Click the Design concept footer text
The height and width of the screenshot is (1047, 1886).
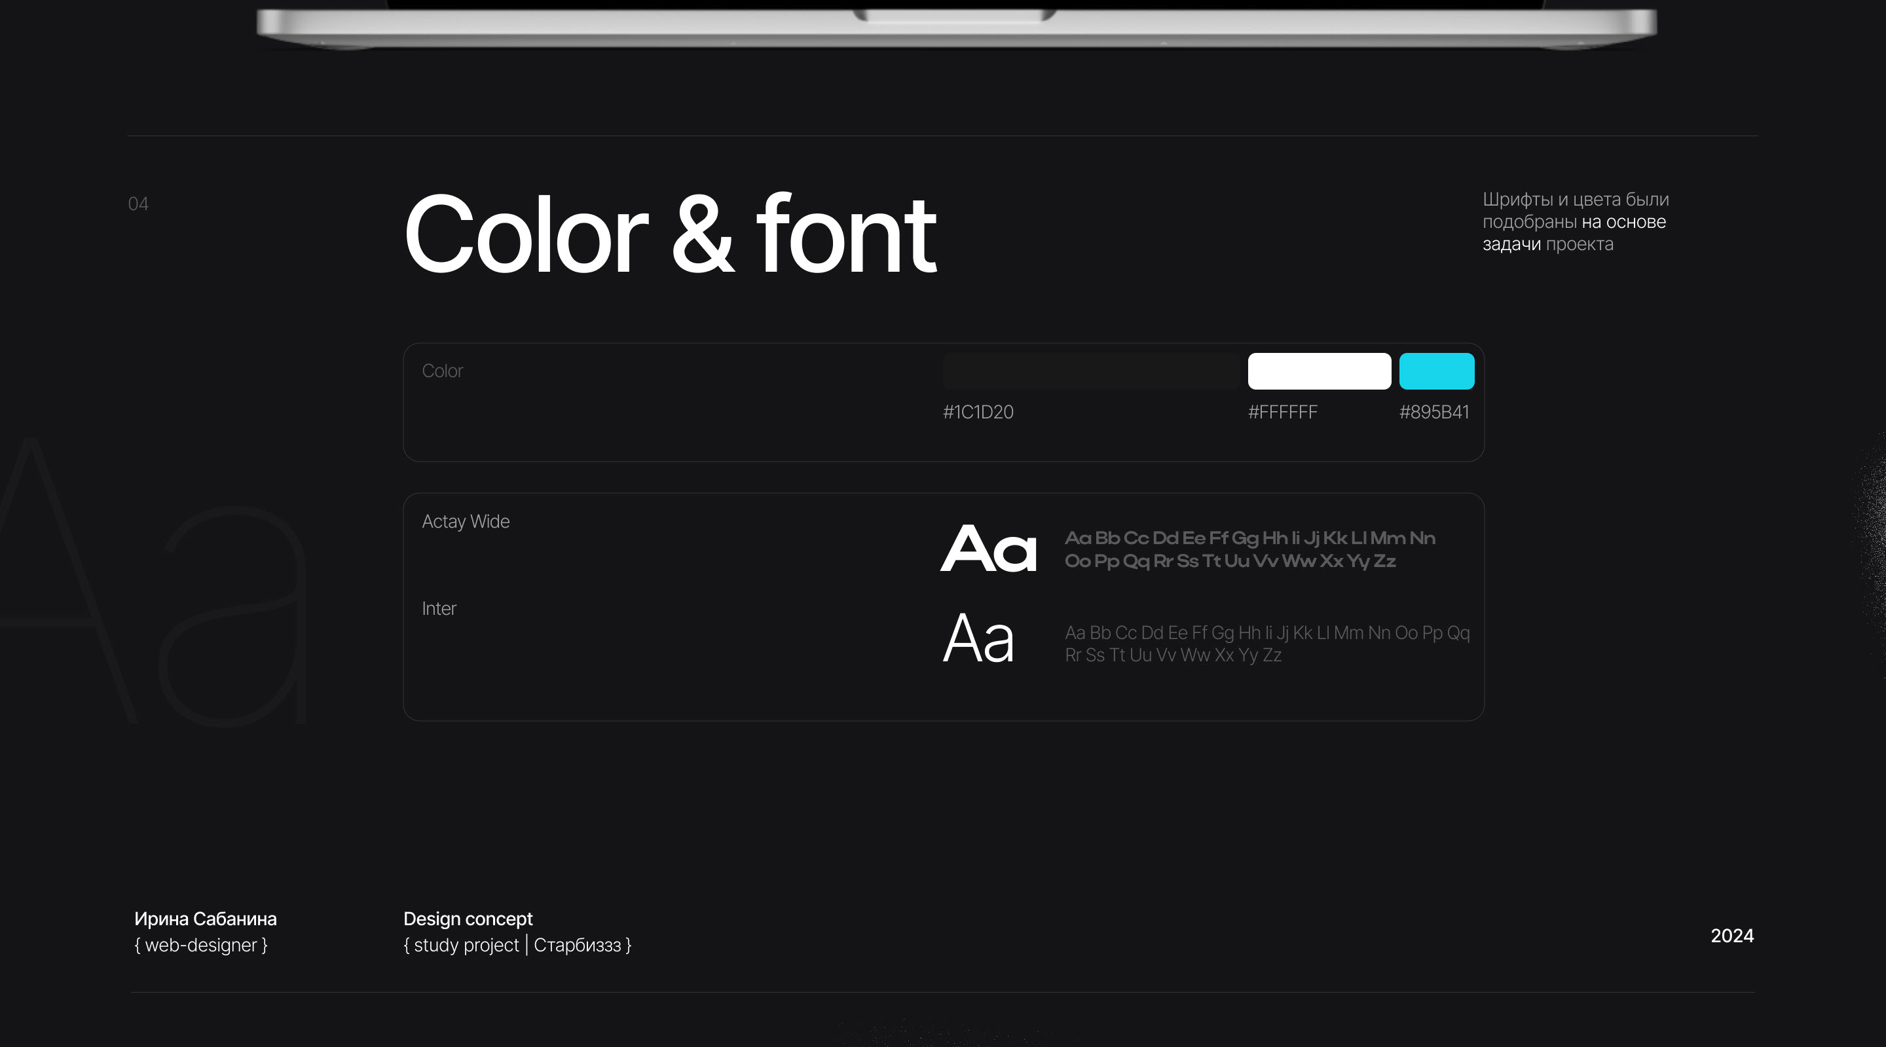click(x=468, y=919)
